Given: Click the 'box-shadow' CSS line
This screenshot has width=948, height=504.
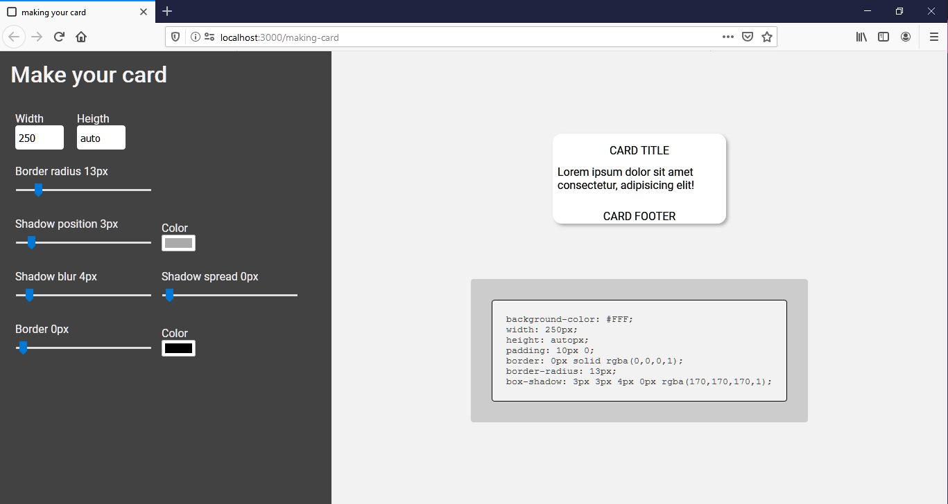Looking at the screenshot, I should pos(639,381).
